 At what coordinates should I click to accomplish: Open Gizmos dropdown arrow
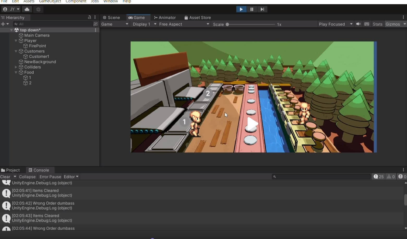pyautogui.click(x=405, y=24)
